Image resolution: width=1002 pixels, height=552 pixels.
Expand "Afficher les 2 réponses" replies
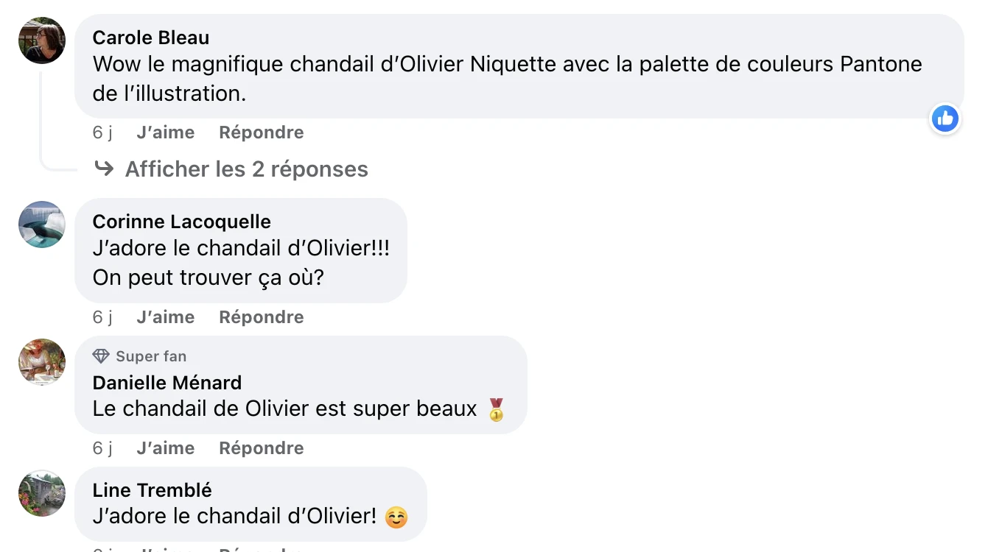246,169
